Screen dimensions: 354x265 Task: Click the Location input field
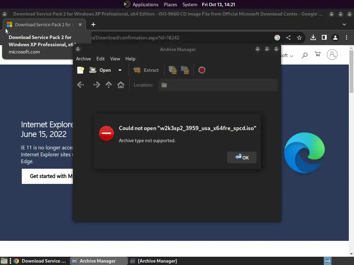[218, 85]
